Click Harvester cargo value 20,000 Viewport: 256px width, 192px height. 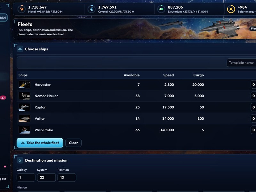tap(198, 84)
